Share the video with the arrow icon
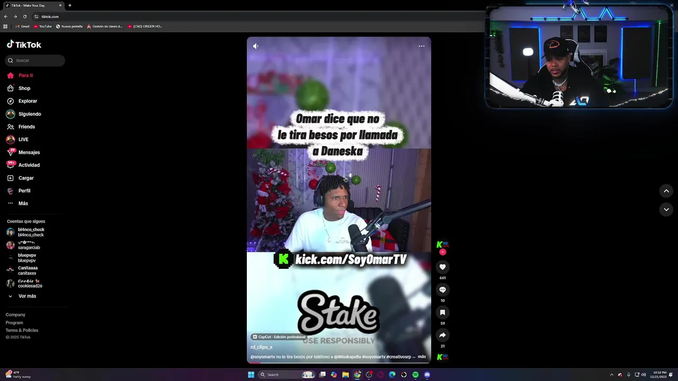The height and width of the screenshot is (381, 678). click(442, 335)
